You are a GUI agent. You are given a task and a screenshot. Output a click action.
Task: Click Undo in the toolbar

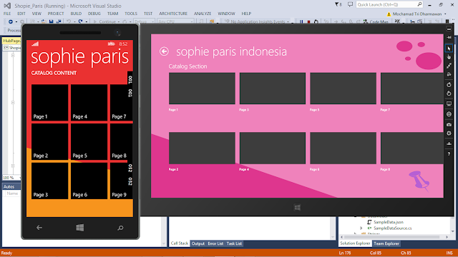click(69, 21)
